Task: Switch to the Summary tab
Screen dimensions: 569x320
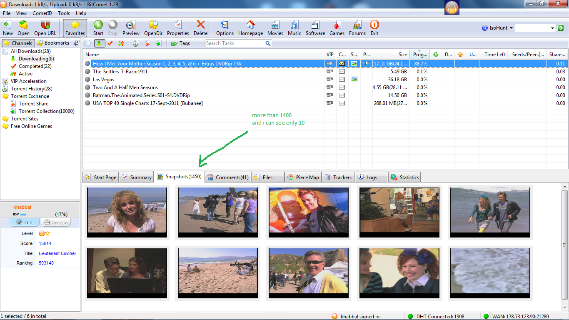Action: tap(136, 177)
